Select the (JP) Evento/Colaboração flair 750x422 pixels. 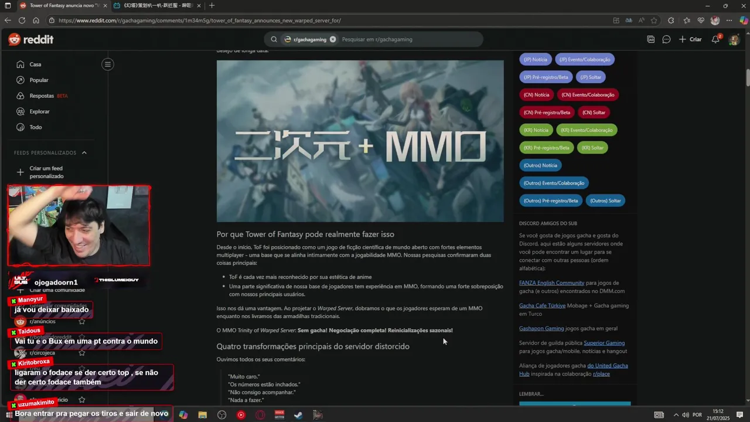[x=585, y=59]
